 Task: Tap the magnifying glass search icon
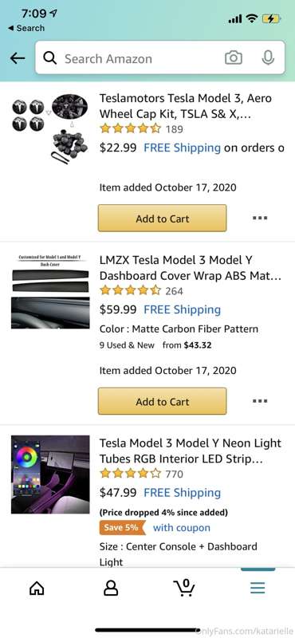[x=50, y=58]
